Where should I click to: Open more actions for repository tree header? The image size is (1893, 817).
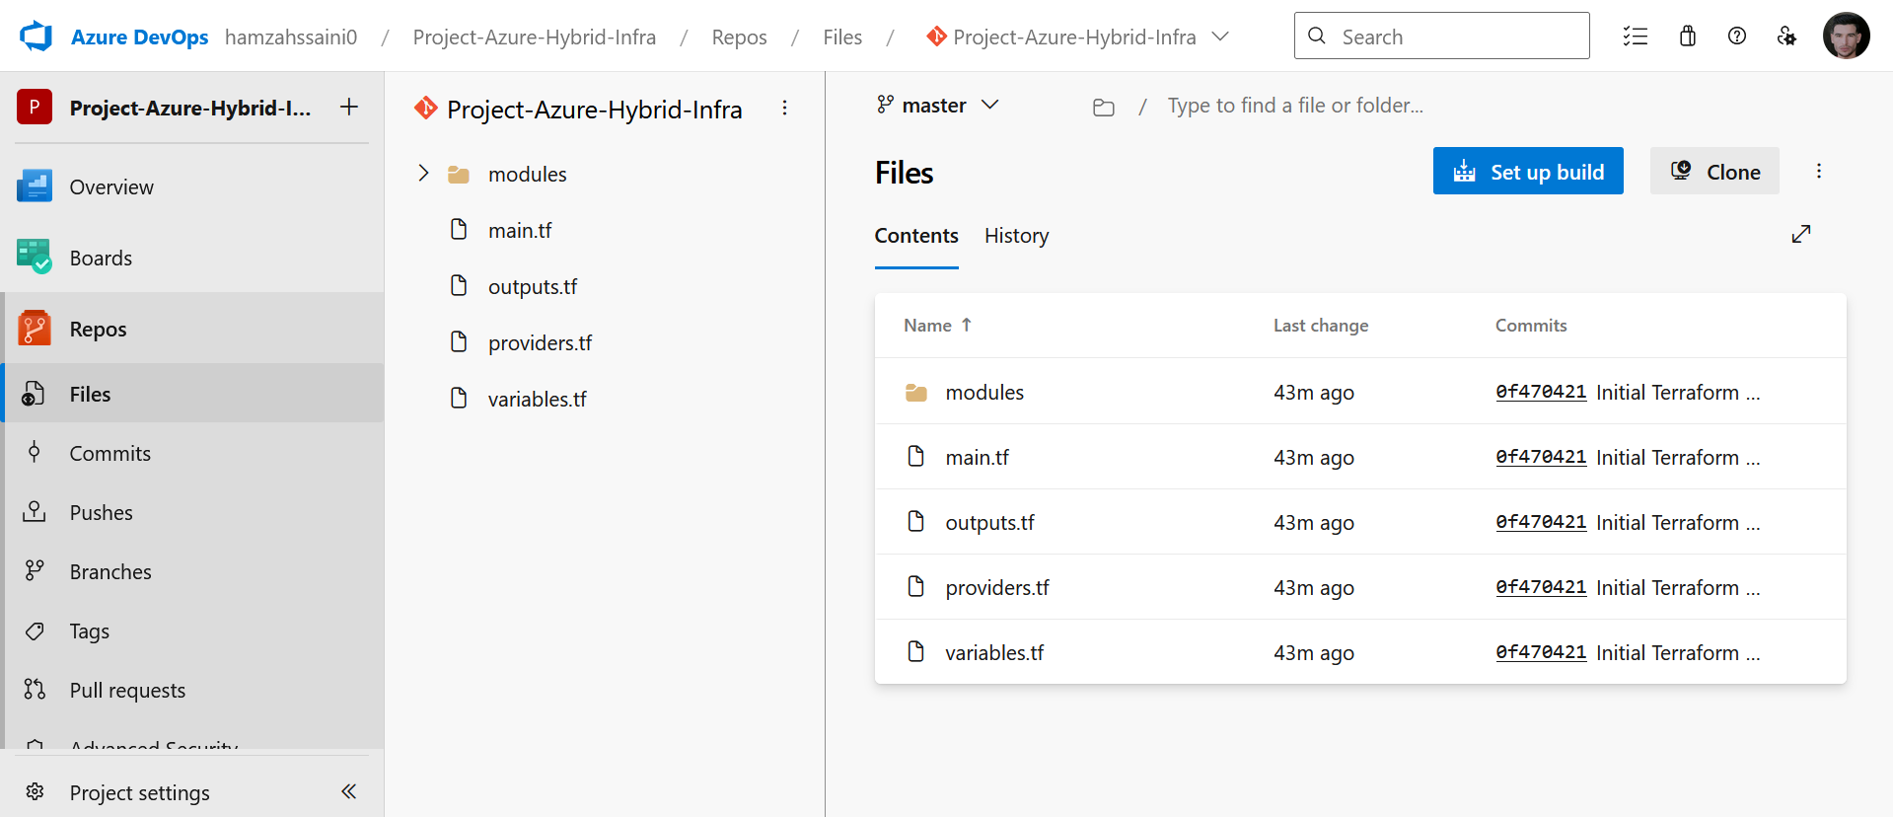(x=784, y=108)
